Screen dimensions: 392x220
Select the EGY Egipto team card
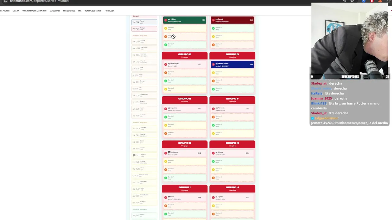tap(144, 142)
